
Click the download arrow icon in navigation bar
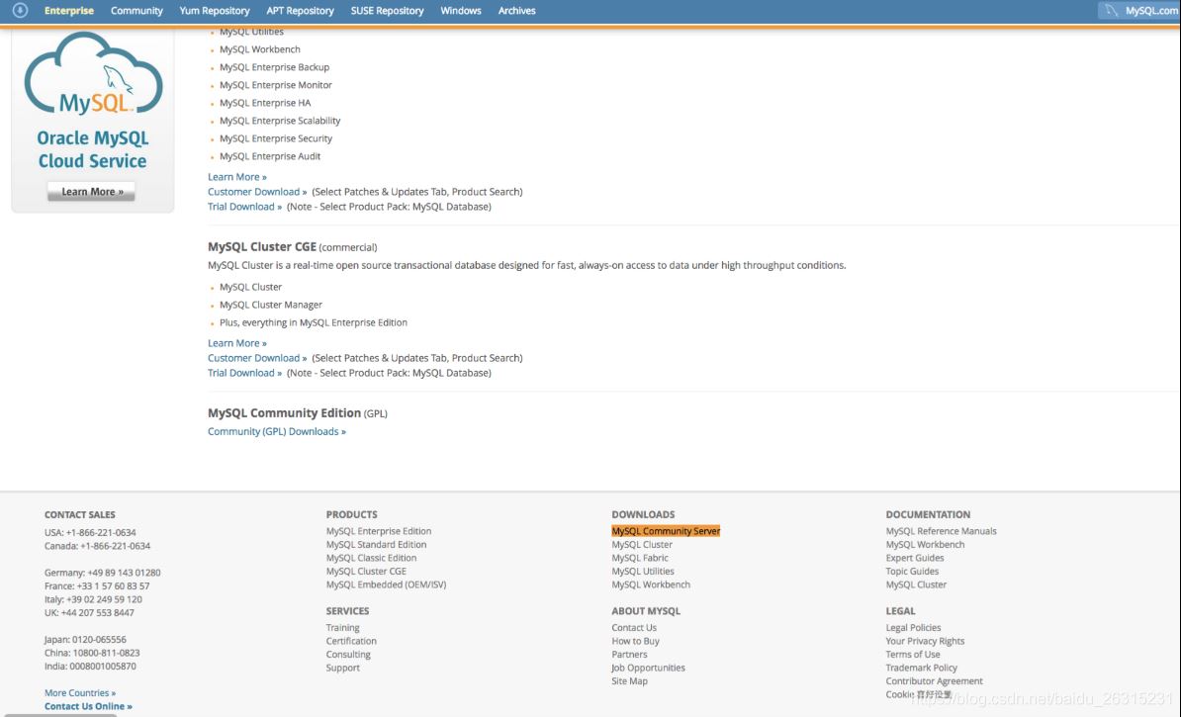[x=20, y=11]
